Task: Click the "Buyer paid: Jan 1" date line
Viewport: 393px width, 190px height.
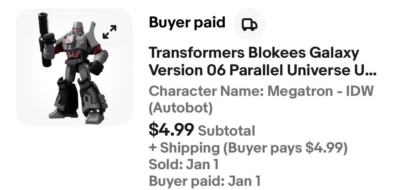Action: coord(204,181)
